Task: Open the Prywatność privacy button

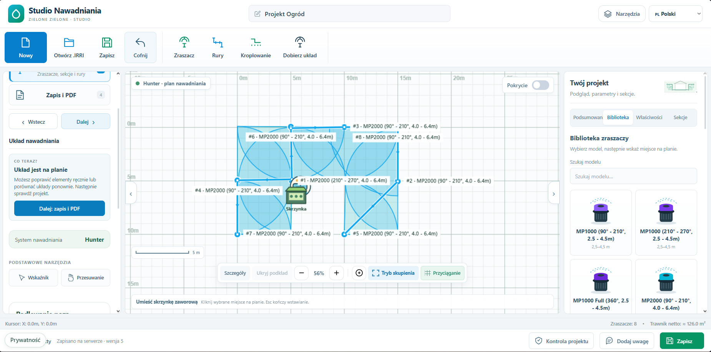Action: click(x=25, y=340)
